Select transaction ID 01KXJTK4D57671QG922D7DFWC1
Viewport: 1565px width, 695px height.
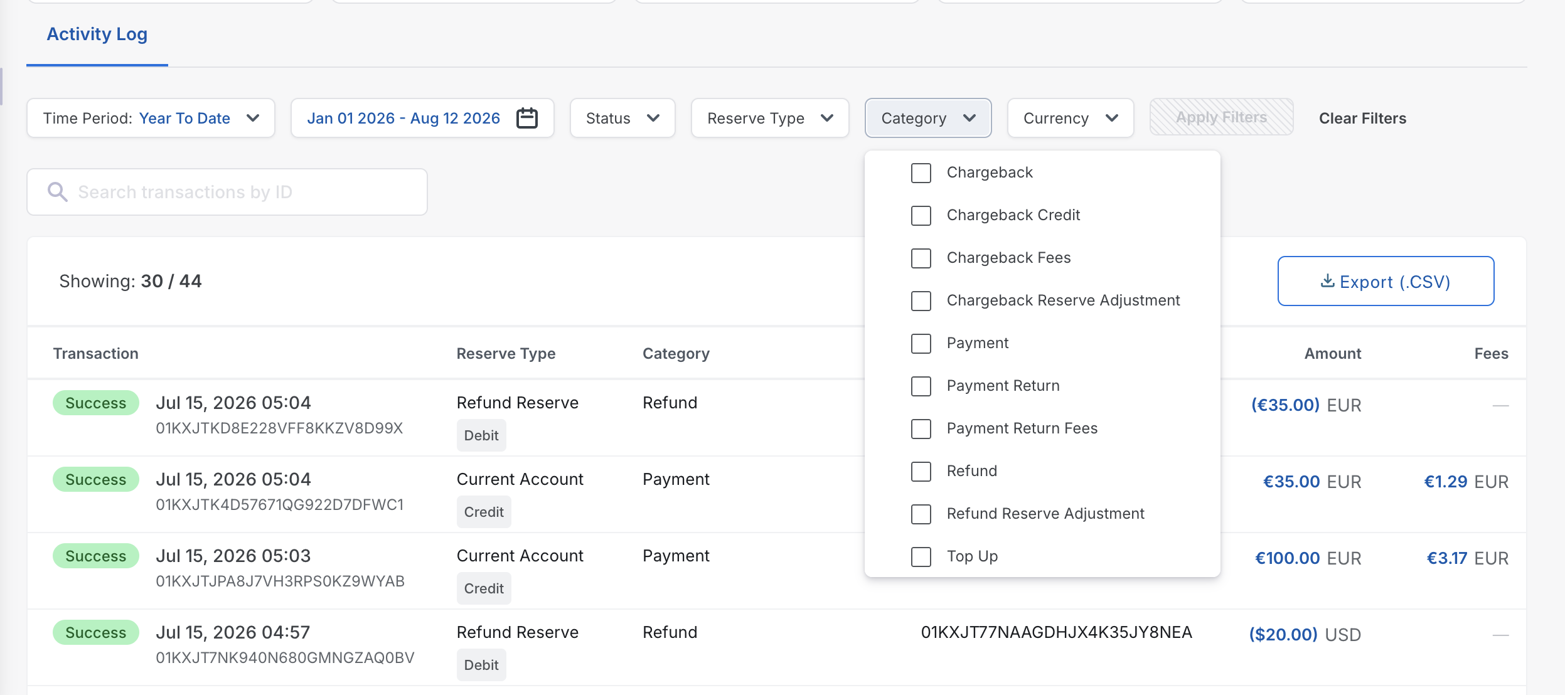pos(280,504)
